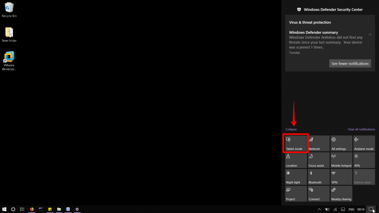Viewport: 379px width, 213px height.
Task: Open Settings from the taskbar gear icon
Action: pos(77,209)
